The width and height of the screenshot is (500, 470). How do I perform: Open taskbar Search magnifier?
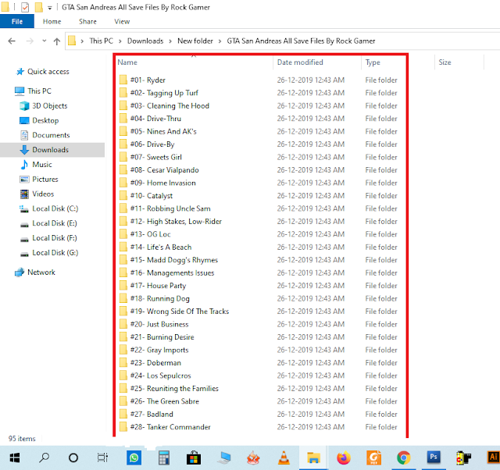coord(44,458)
